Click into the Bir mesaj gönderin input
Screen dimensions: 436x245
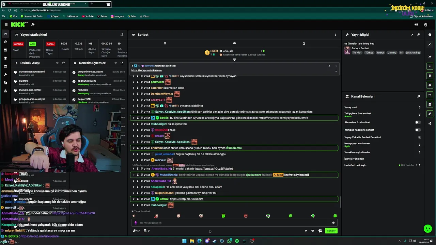(234, 223)
